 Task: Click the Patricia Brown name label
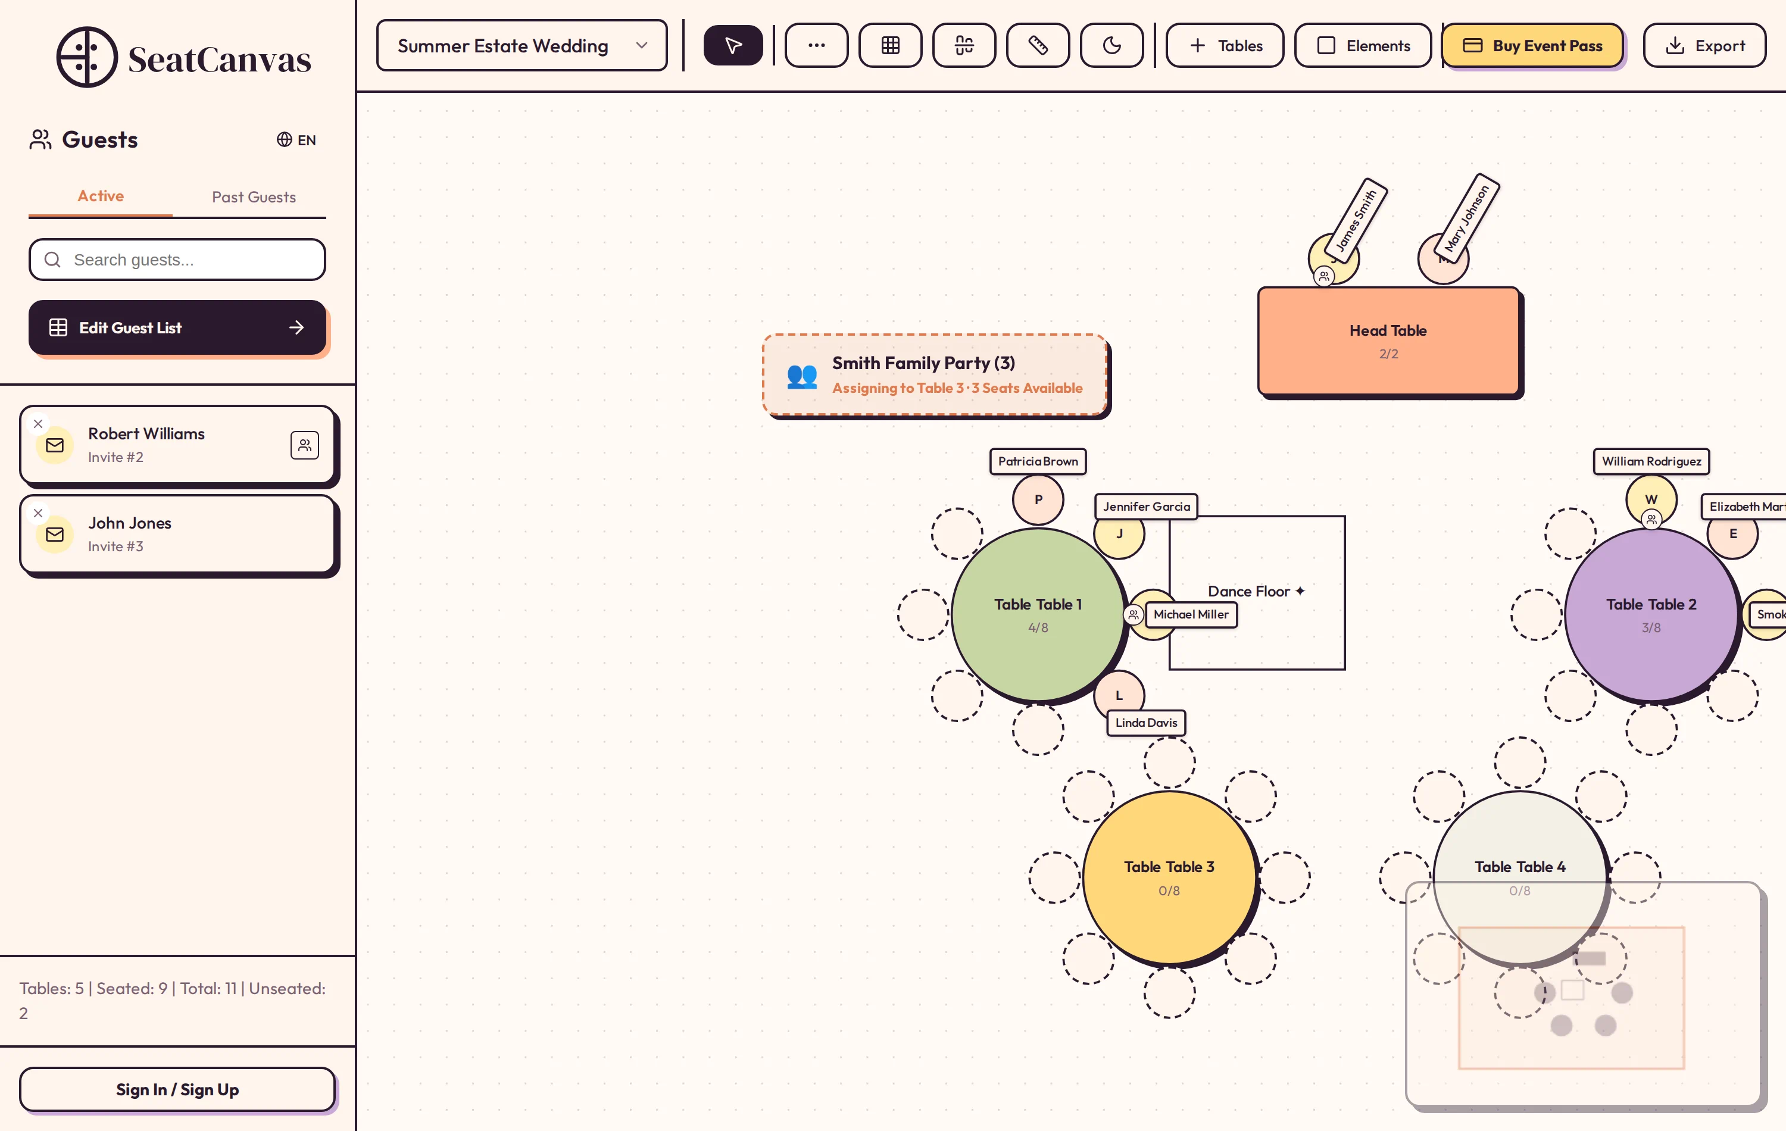pyautogui.click(x=1038, y=461)
